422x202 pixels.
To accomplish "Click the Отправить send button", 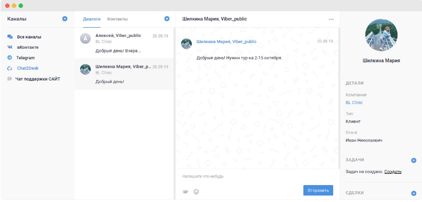I will 318,190.
